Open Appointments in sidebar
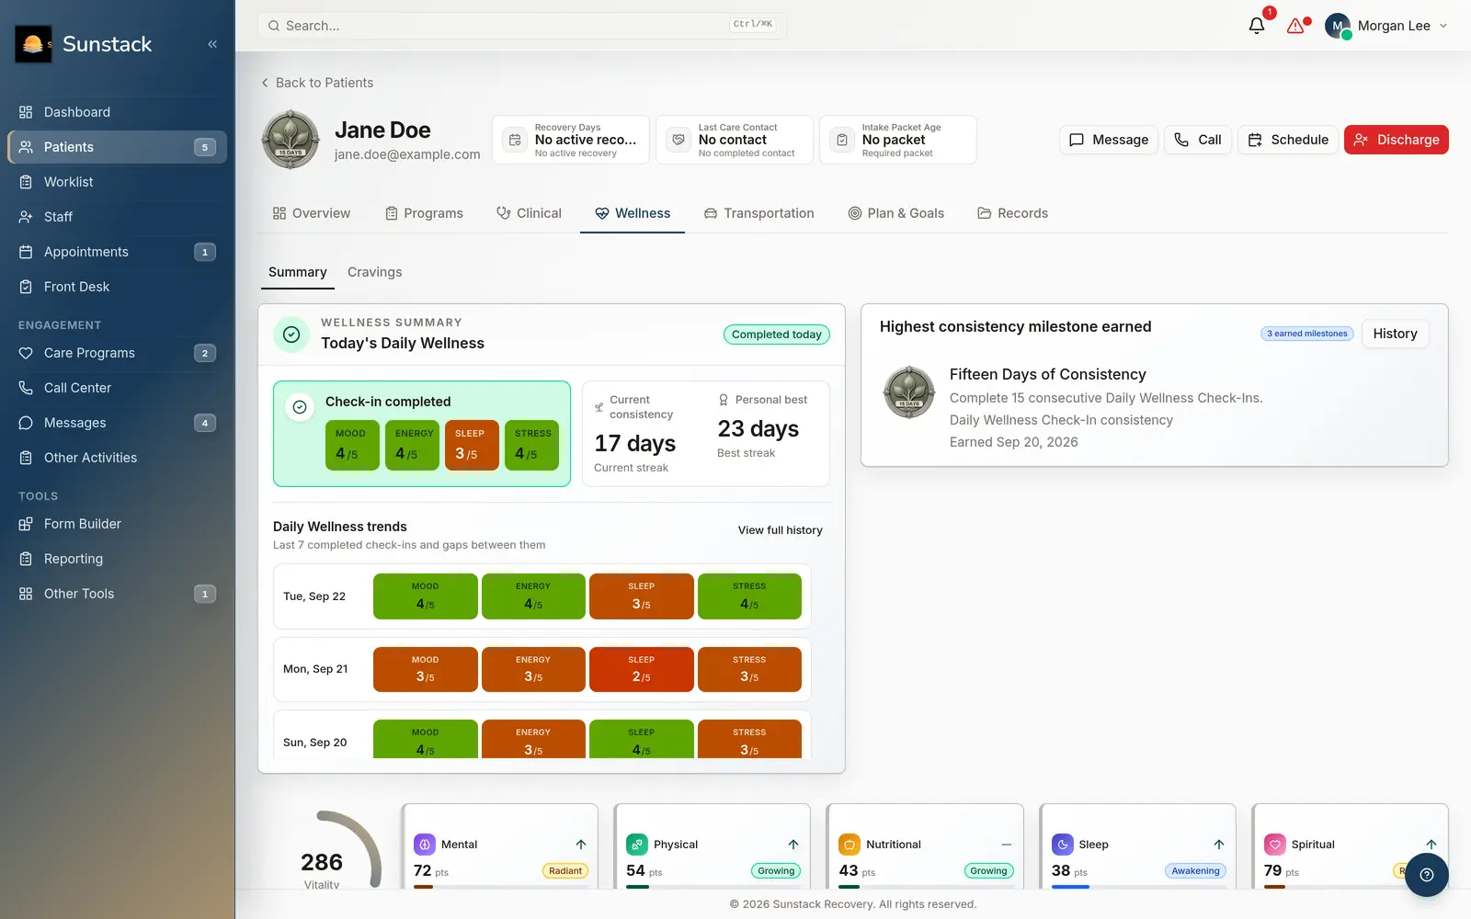This screenshot has height=919, width=1471. (118, 252)
